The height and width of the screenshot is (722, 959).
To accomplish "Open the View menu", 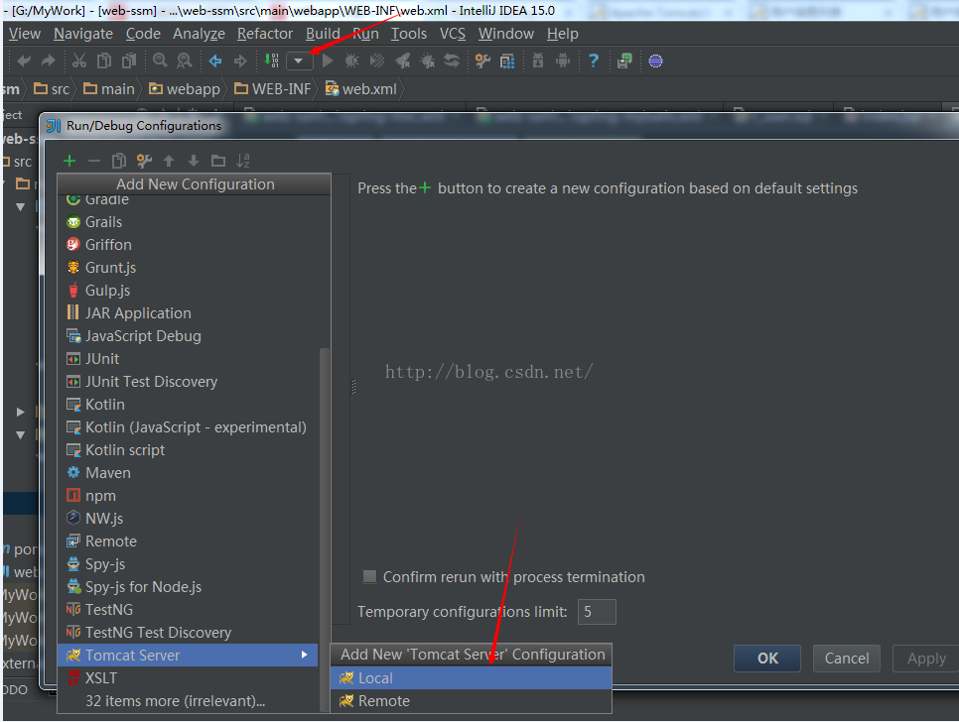I will pyautogui.click(x=25, y=34).
